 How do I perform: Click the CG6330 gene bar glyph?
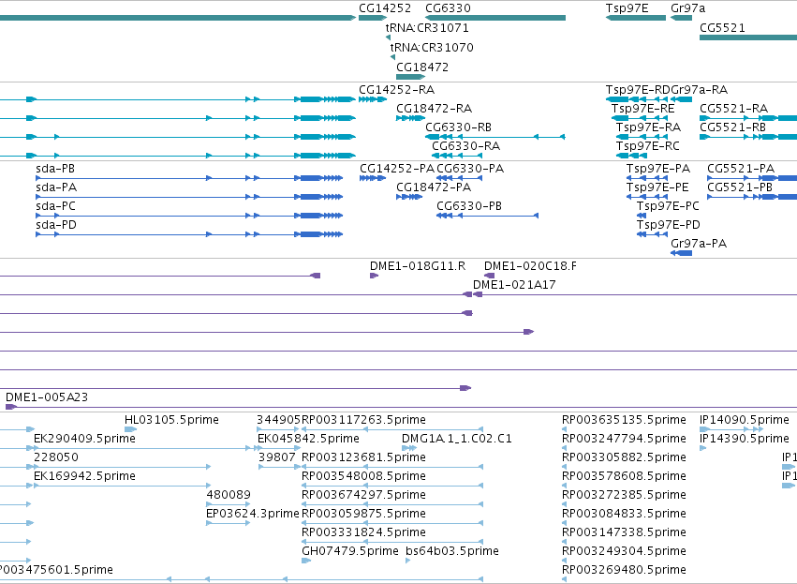pos(495,18)
